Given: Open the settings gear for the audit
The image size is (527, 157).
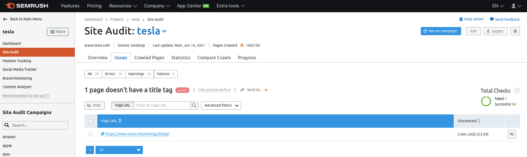Looking at the screenshot, I should [515, 31].
